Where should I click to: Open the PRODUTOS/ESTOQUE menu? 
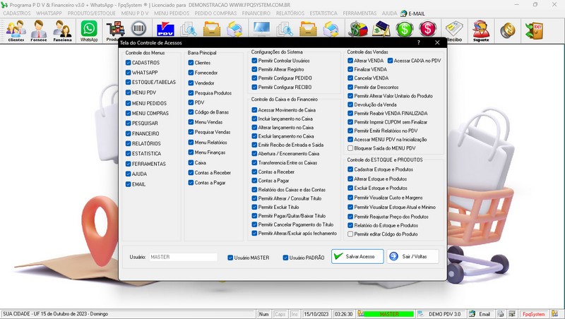click(92, 13)
